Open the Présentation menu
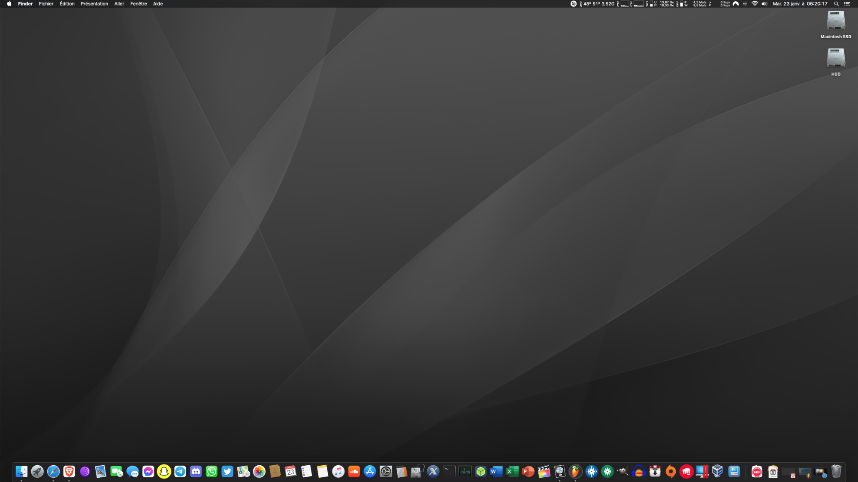The height and width of the screenshot is (482, 858). (x=94, y=4)
